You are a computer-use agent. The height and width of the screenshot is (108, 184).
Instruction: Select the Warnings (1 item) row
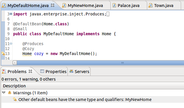(93, 93)
